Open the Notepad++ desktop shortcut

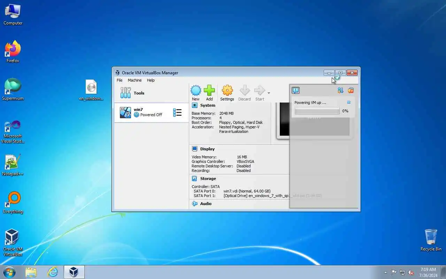click(x=13, y=165)
